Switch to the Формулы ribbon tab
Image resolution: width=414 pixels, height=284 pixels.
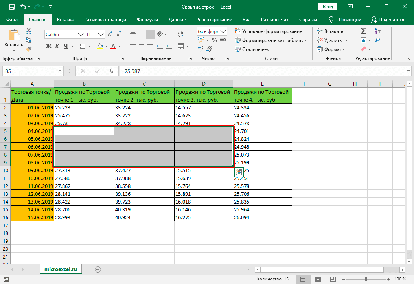coord(147,20)
